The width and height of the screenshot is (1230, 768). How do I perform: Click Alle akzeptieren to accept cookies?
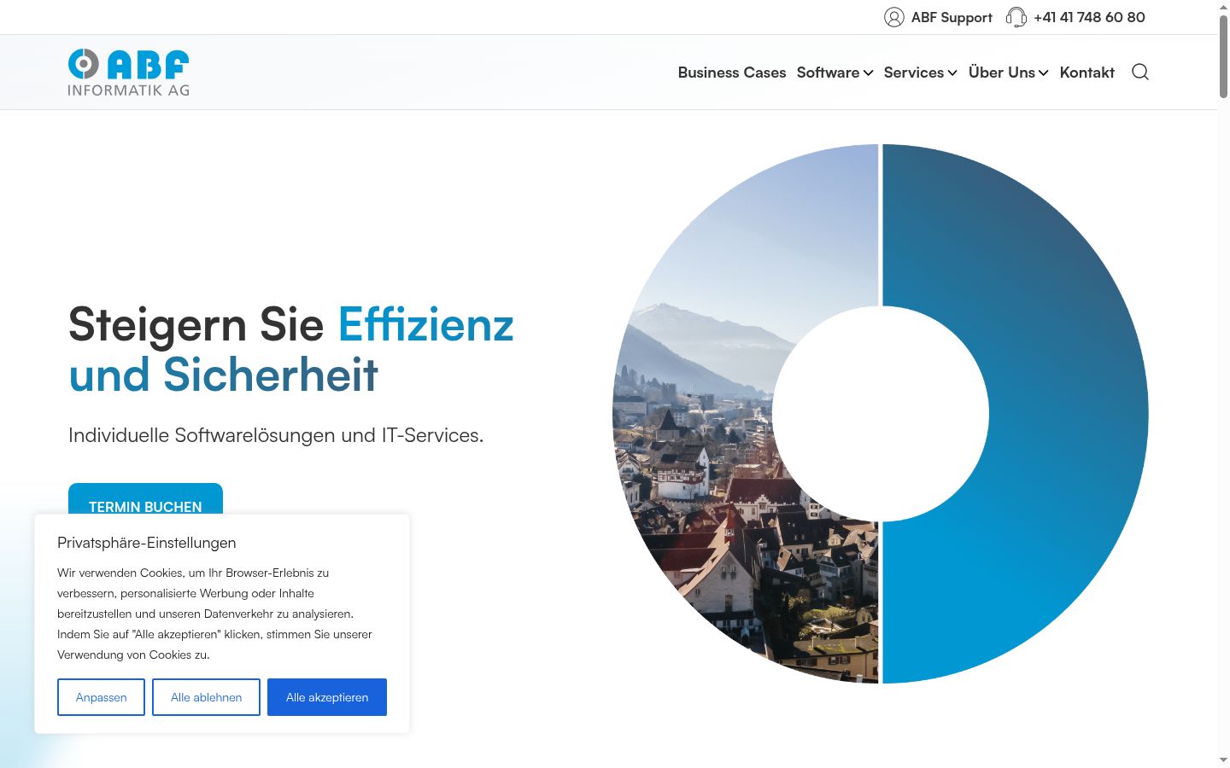[327, 697]
